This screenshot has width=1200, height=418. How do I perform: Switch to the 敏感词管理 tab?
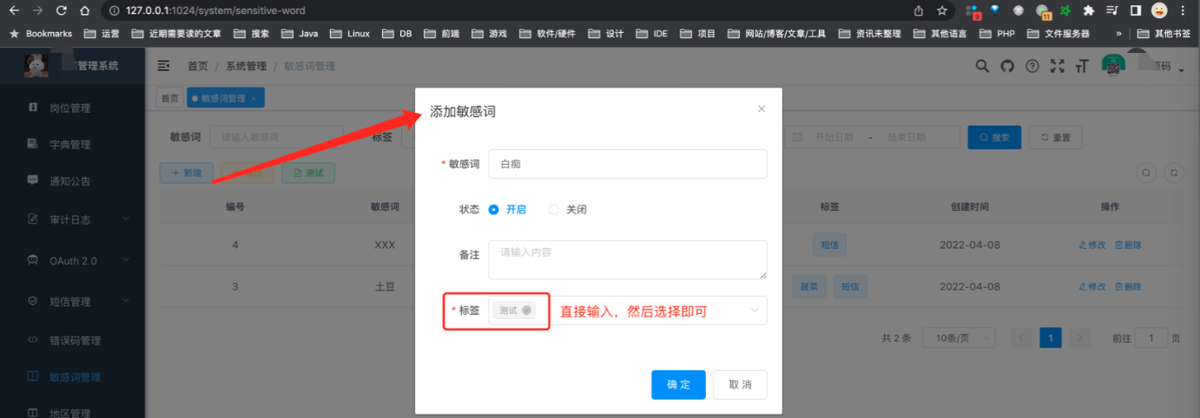(x=225, y=98)
